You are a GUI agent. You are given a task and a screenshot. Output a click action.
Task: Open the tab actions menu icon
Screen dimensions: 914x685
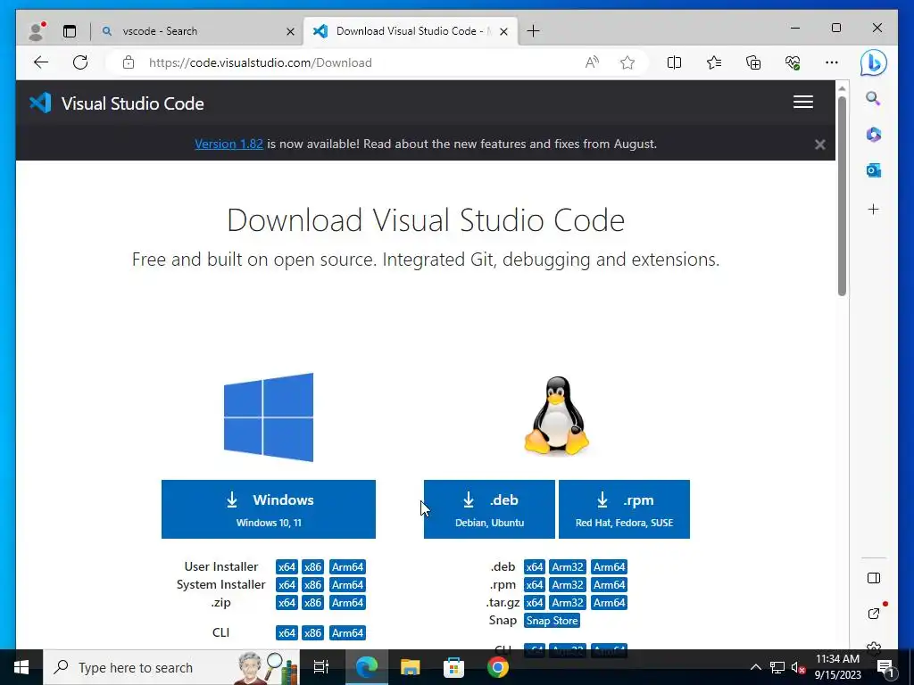pyautogui.click(x=70, y=31)
